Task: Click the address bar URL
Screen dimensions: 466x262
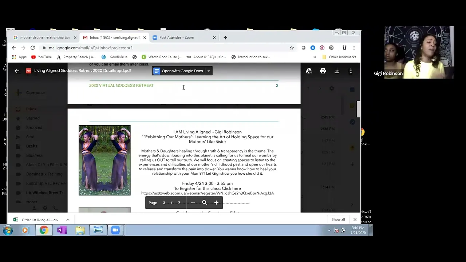Action: click(x=91, y=48)
